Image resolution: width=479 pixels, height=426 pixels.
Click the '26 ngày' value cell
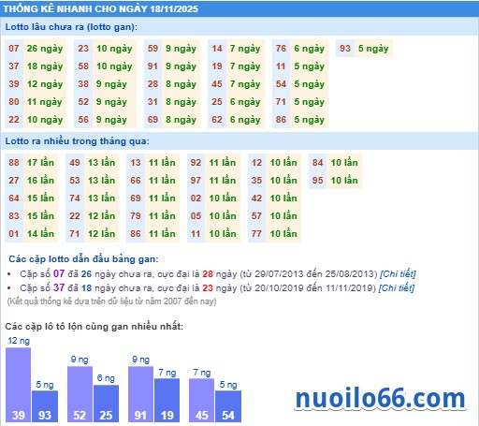point(45,49)
